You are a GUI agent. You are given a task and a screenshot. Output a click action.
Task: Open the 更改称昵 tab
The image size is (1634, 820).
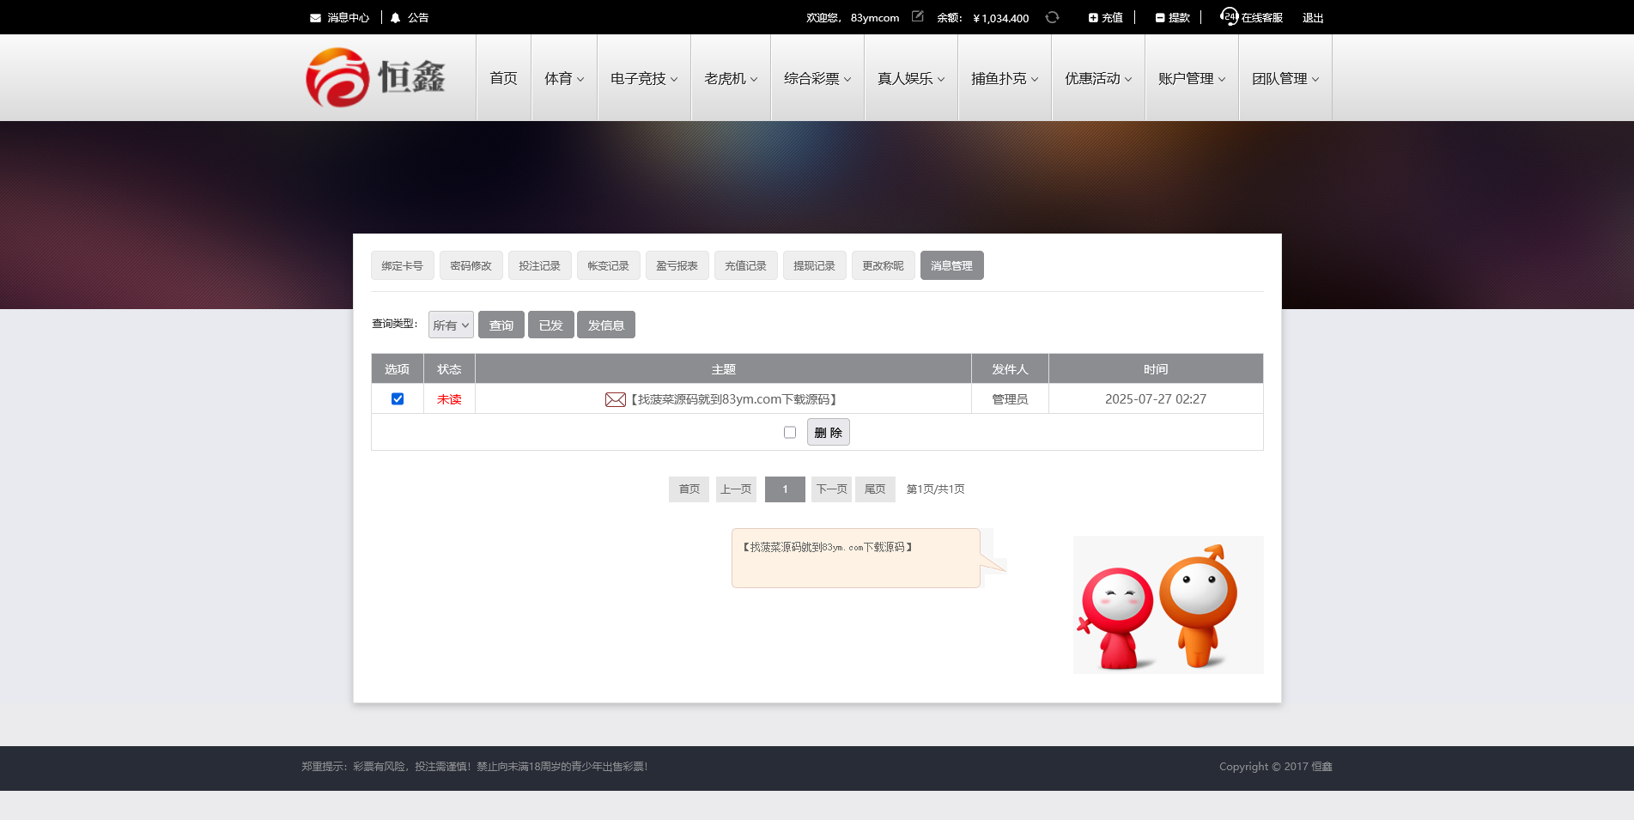pyautogui.click(x=884, y=265)
